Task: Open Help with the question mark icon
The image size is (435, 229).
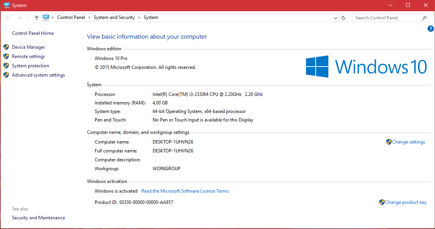Action: [431, 29]
